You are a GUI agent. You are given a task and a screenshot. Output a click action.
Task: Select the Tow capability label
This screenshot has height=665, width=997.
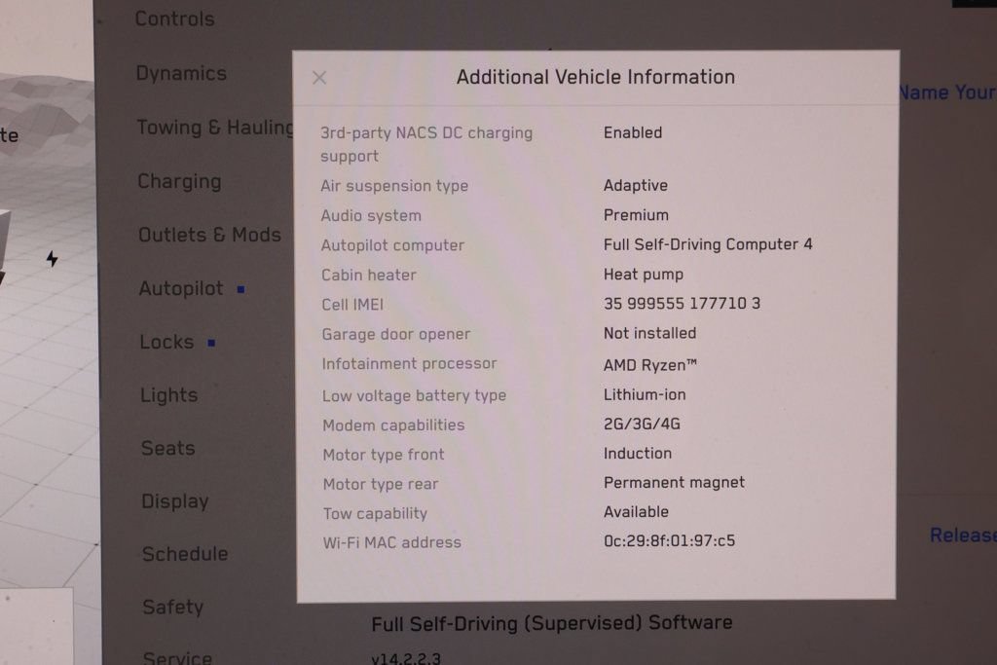pos(375,513)
